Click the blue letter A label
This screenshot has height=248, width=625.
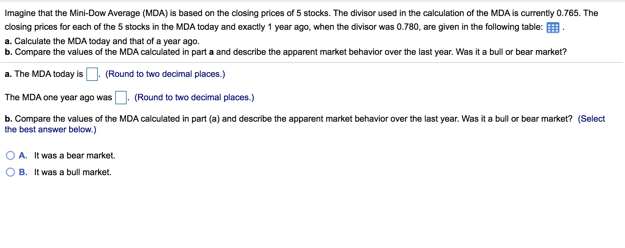(23, 155)
